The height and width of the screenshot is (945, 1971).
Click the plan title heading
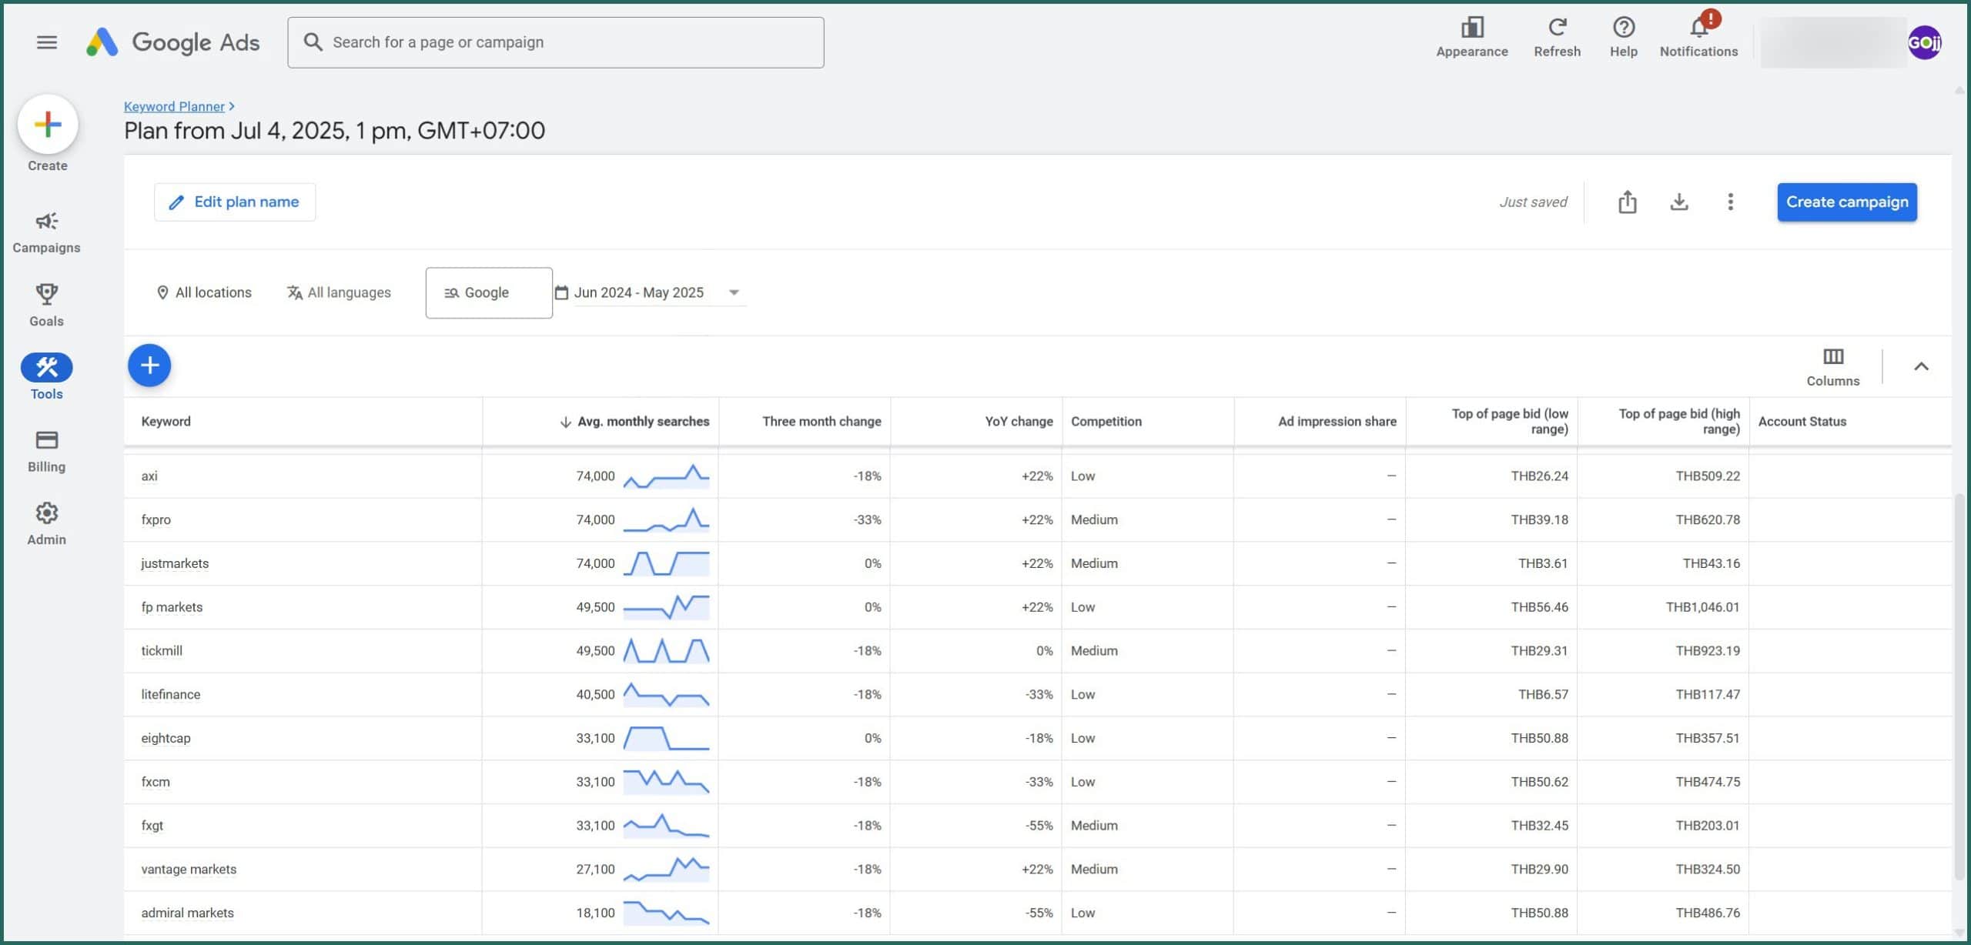334,131
